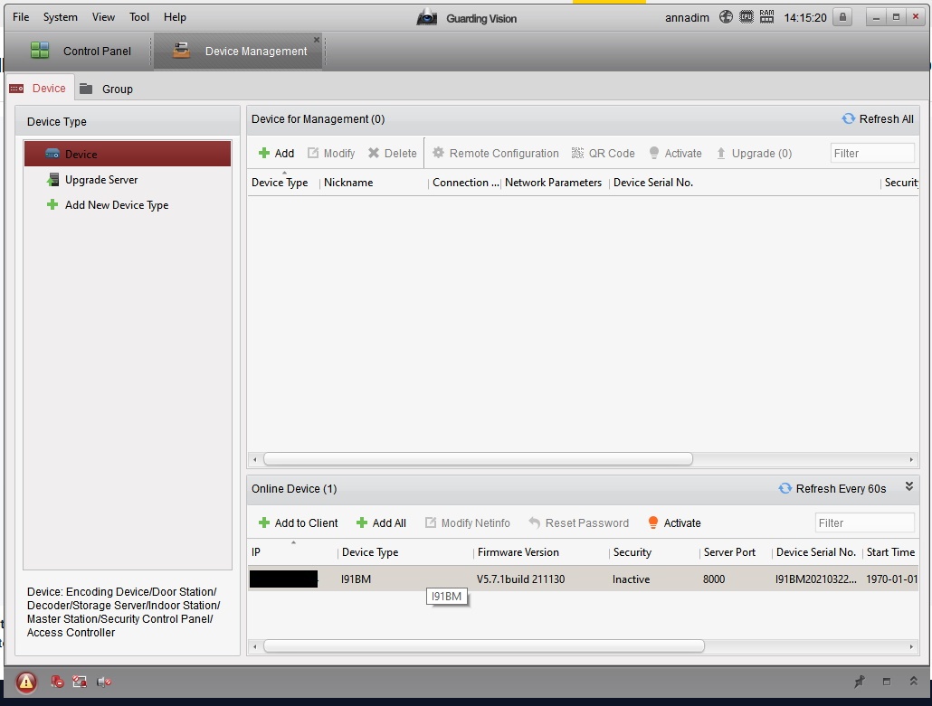
Task: Sort online devices by Server Port
Action: [x=729, y=552]
